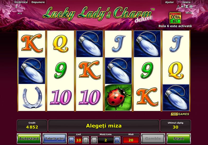Increase bet per line with plus
Screen dimensions: 208x145
tap(117, 140)
